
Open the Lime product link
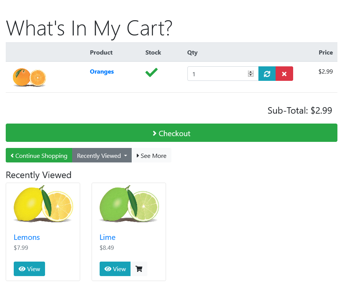pos(107,237)
